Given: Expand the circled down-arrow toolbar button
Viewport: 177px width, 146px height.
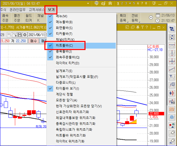Looking at the screenshot, I should (x=151, y=18).
